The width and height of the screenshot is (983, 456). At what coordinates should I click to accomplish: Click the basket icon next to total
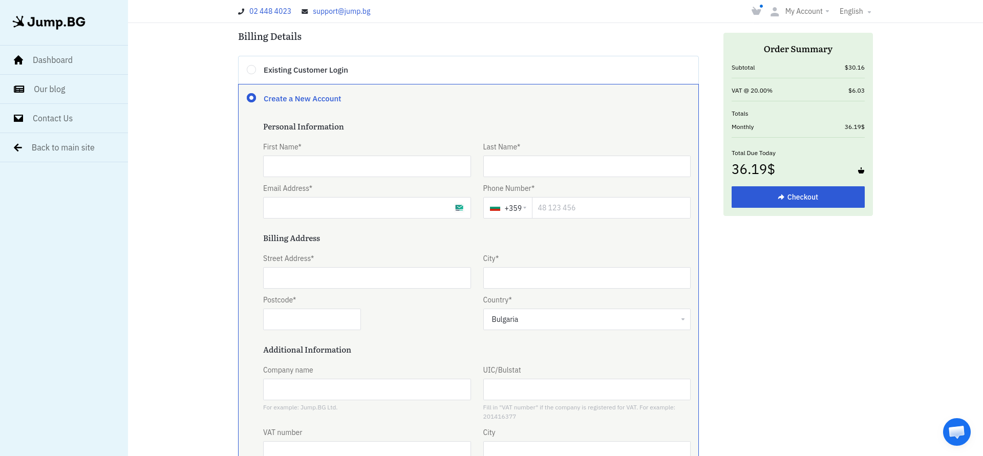point(861,170)
